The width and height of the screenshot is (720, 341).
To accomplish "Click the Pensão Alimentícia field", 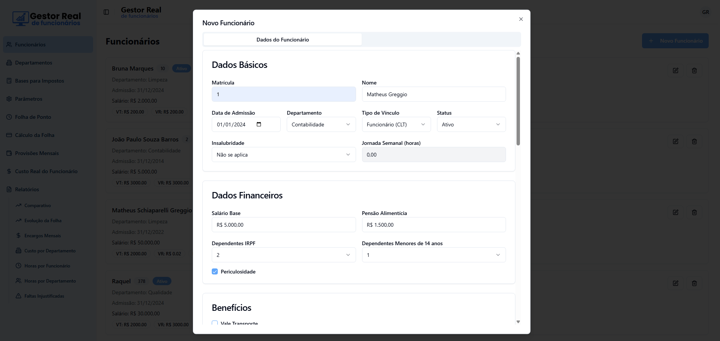I will [434, 225].
